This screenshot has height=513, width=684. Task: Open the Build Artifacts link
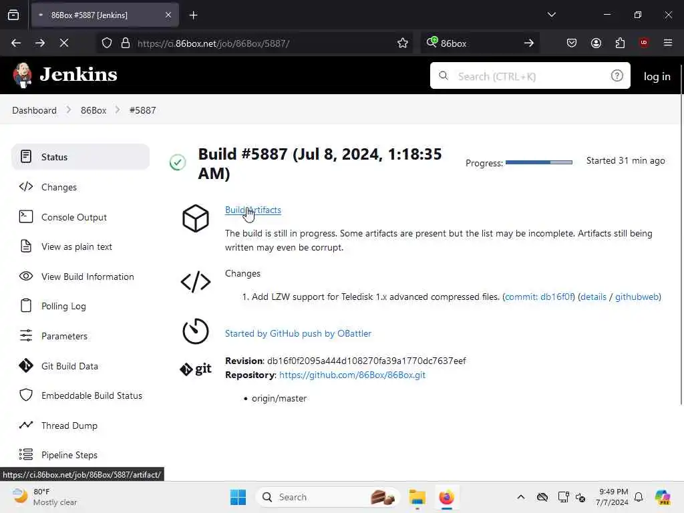pyautogui.click(x=253, y=210)
